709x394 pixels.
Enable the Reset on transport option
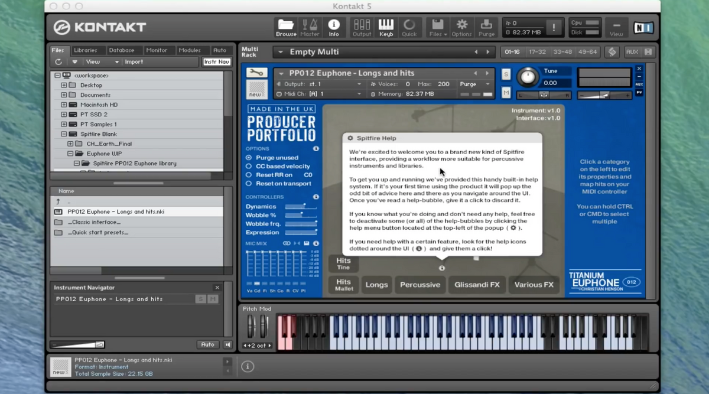249,184
